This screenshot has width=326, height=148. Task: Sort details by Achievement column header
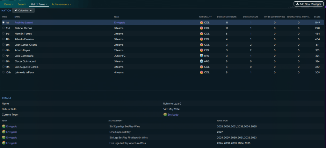(x=116, y=121)
